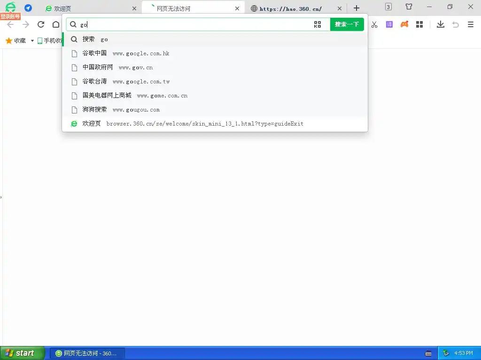This screenshot has width=481, height=360.
Task: Choose the 欢迎页 browser.360.cn history suggestion
Action: coord(215,124)
